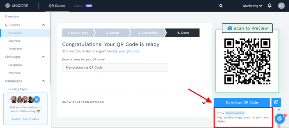Click the camera icon in Scan to Preview
Viewport: 289px width, 128px height.
230,28
